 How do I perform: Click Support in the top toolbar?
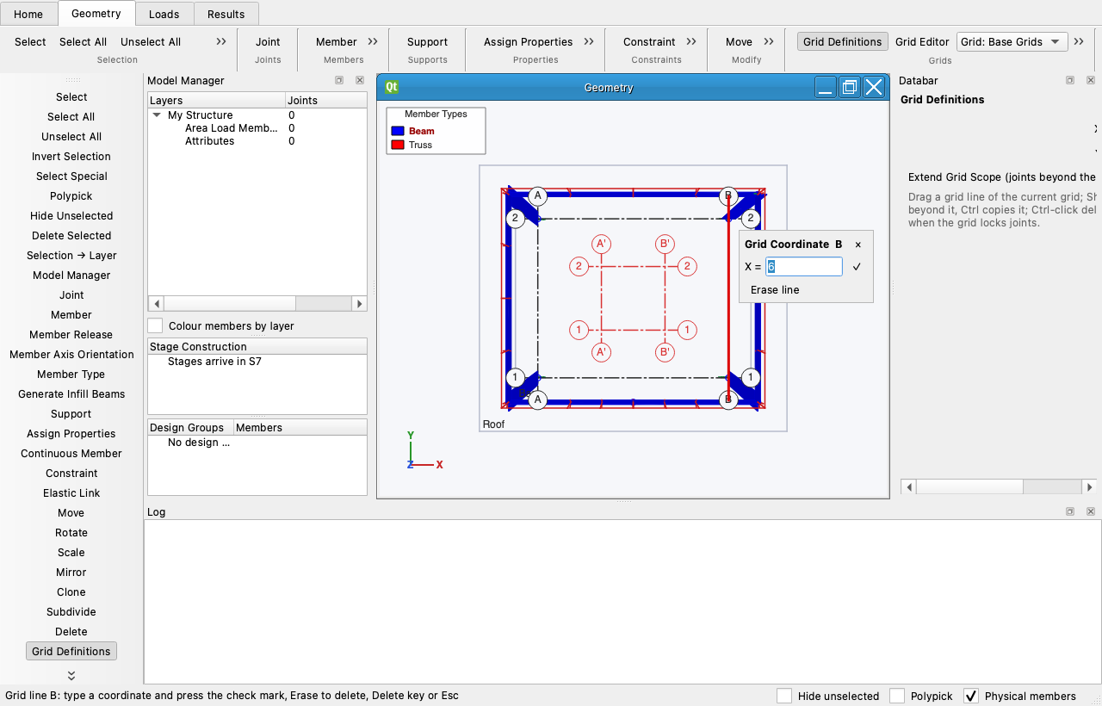pos(427,41)
